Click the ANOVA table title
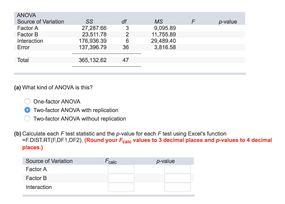Image resolution: width=285 pixels, height=204 pixels. [x=26, y=15]
